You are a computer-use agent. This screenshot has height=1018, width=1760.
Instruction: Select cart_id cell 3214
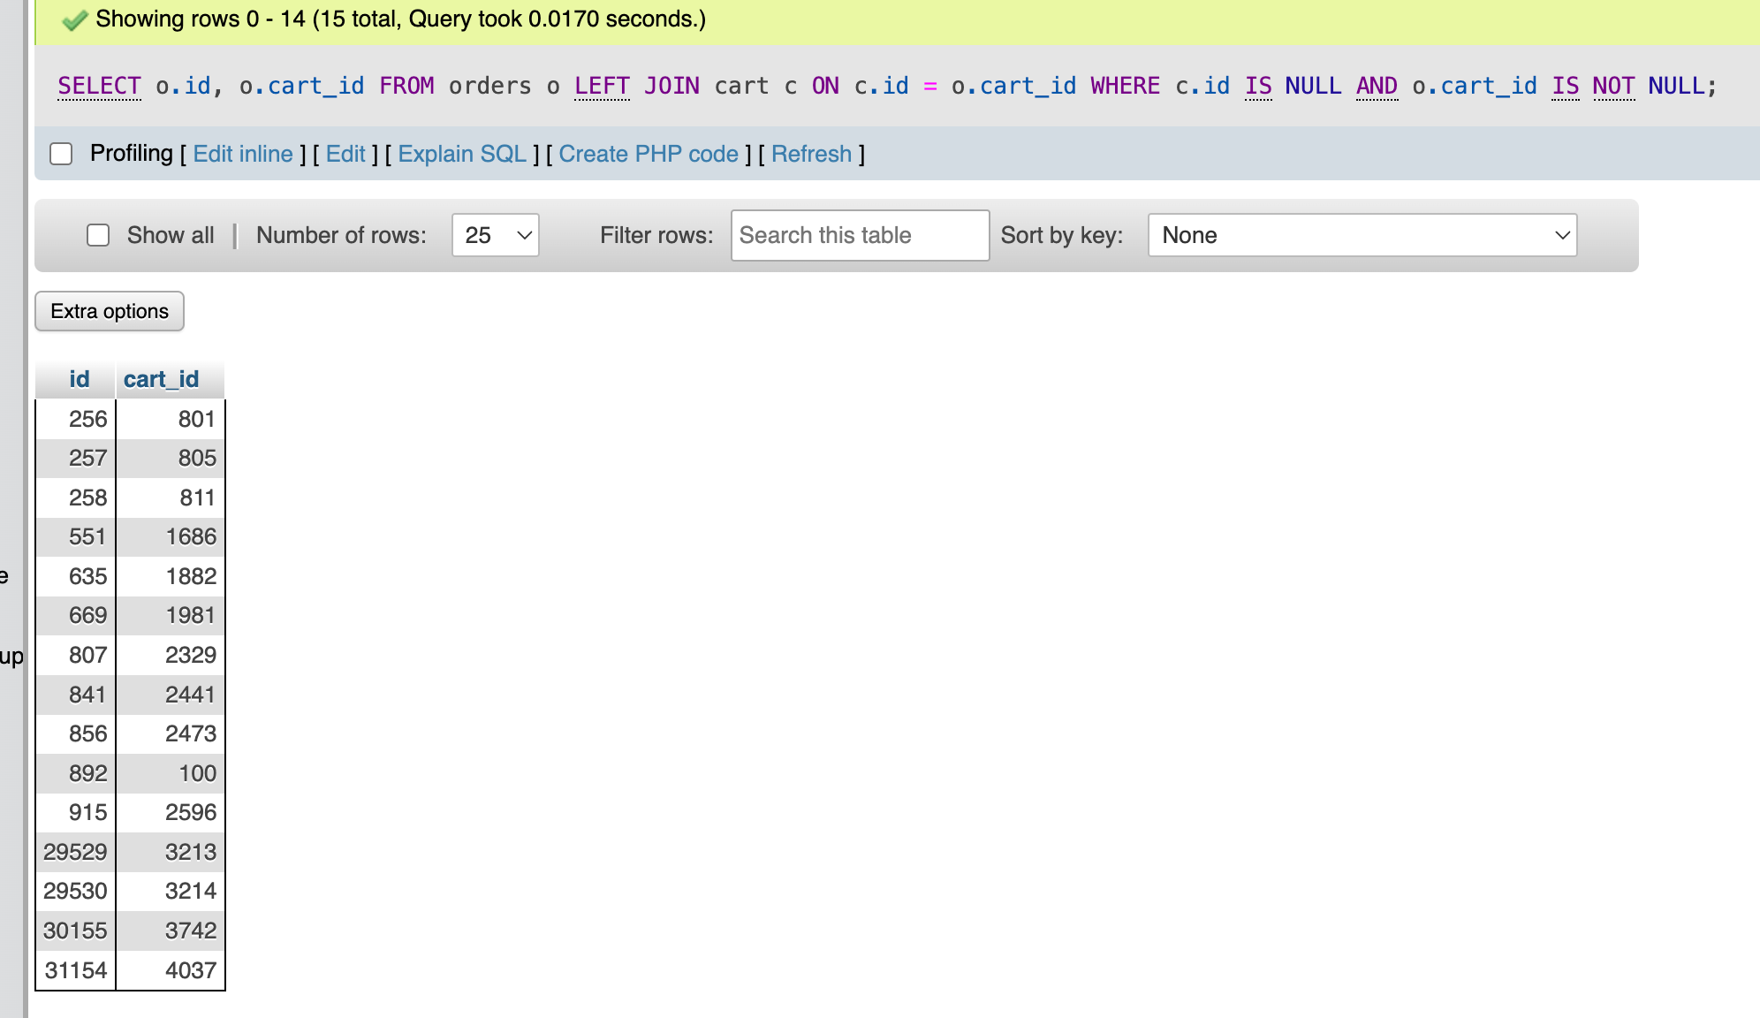[x=171, y=891]
